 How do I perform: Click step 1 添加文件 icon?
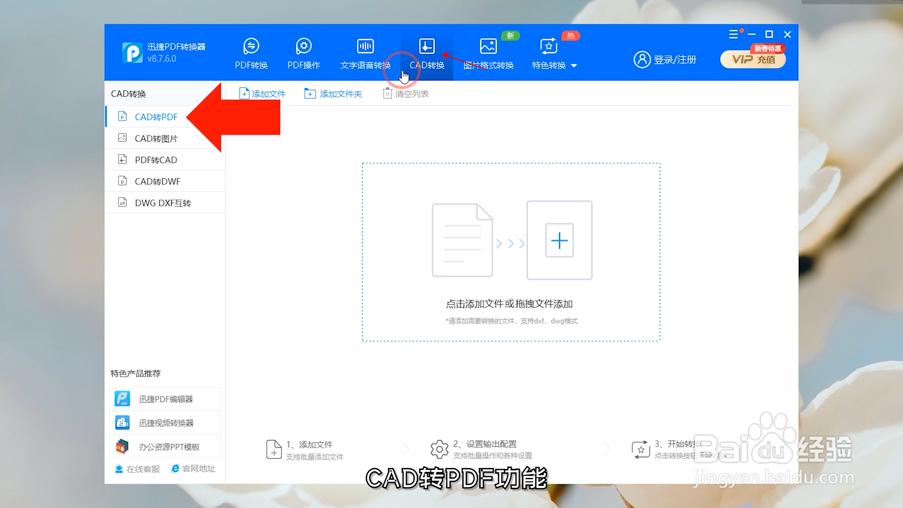[274, 450]
